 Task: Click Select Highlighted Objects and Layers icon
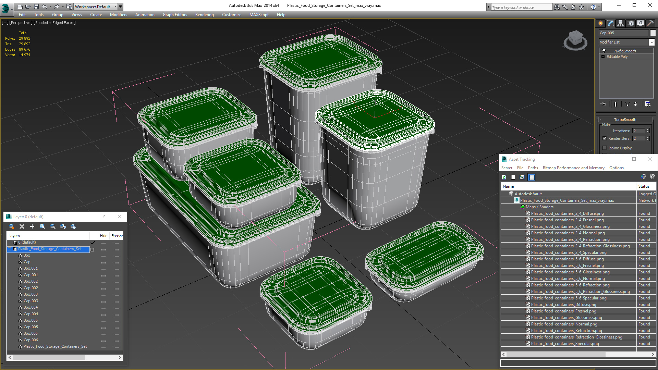[x=42, y=226]
